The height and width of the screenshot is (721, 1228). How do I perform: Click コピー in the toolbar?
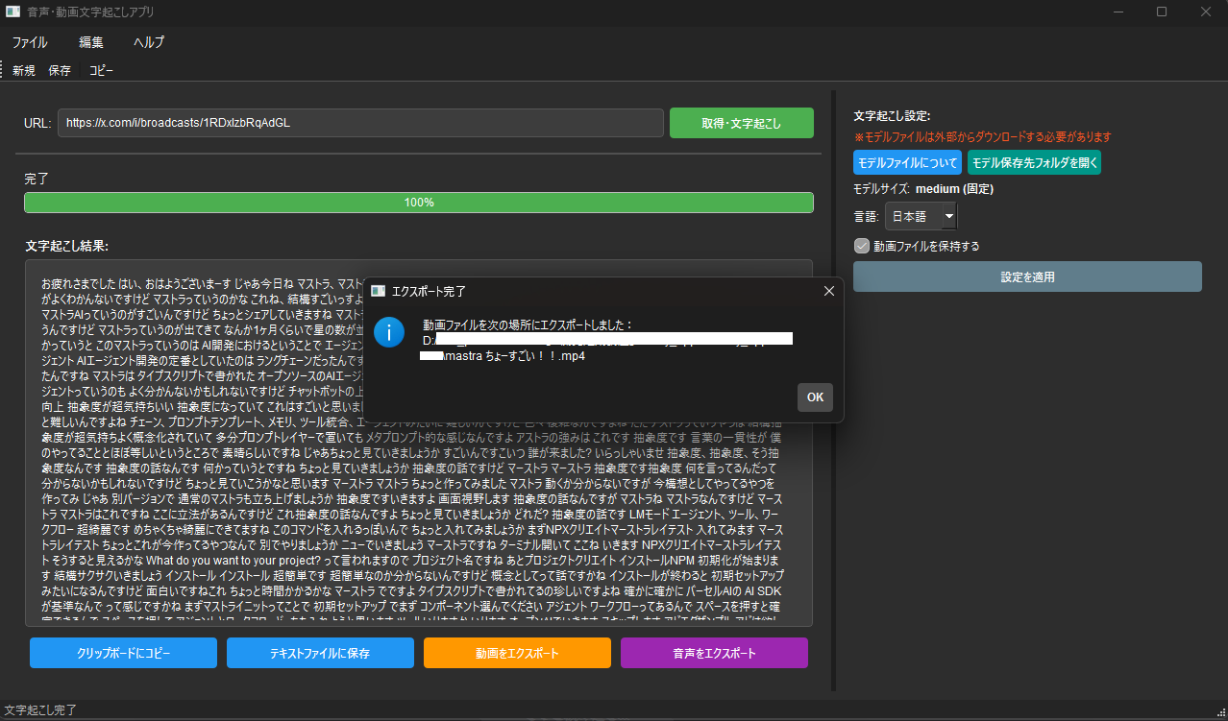tap(101, 70)
